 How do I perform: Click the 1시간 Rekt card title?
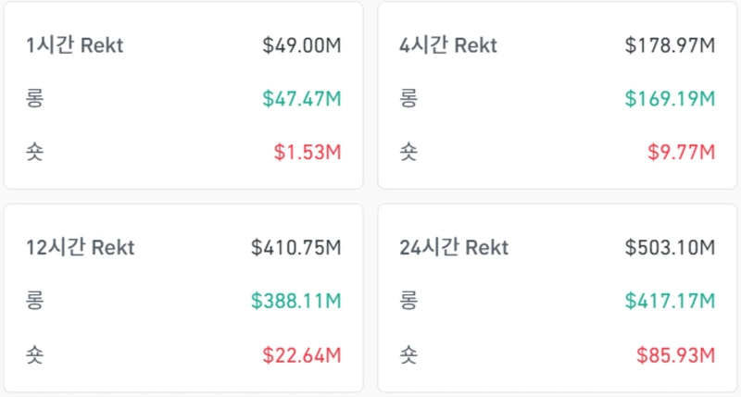(x=74, y=44)
